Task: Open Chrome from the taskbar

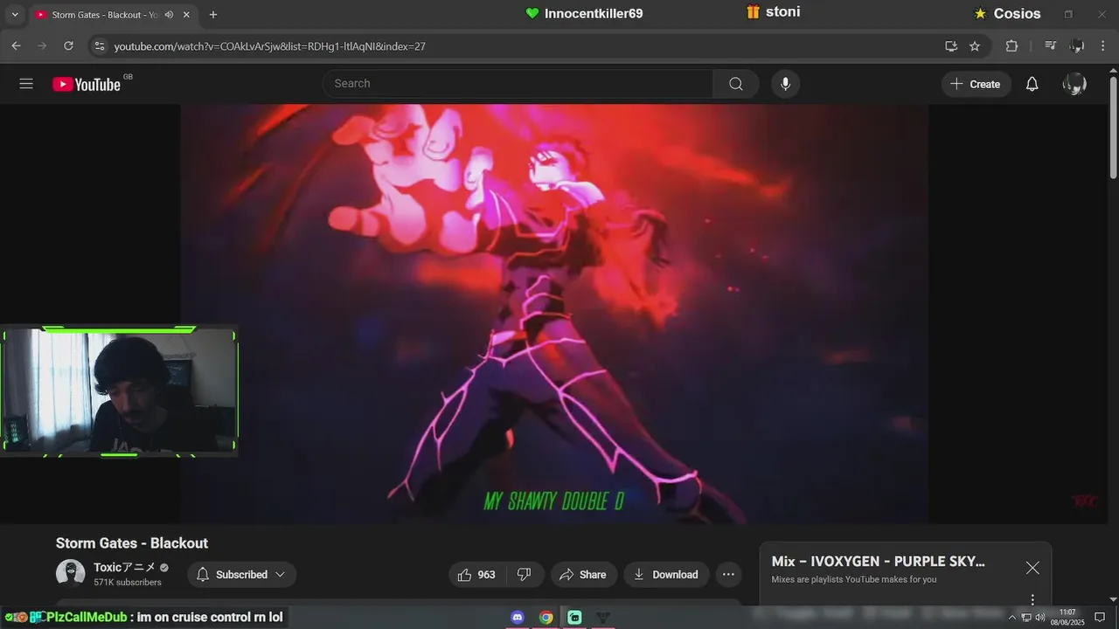Action: [x=546, y=618]
